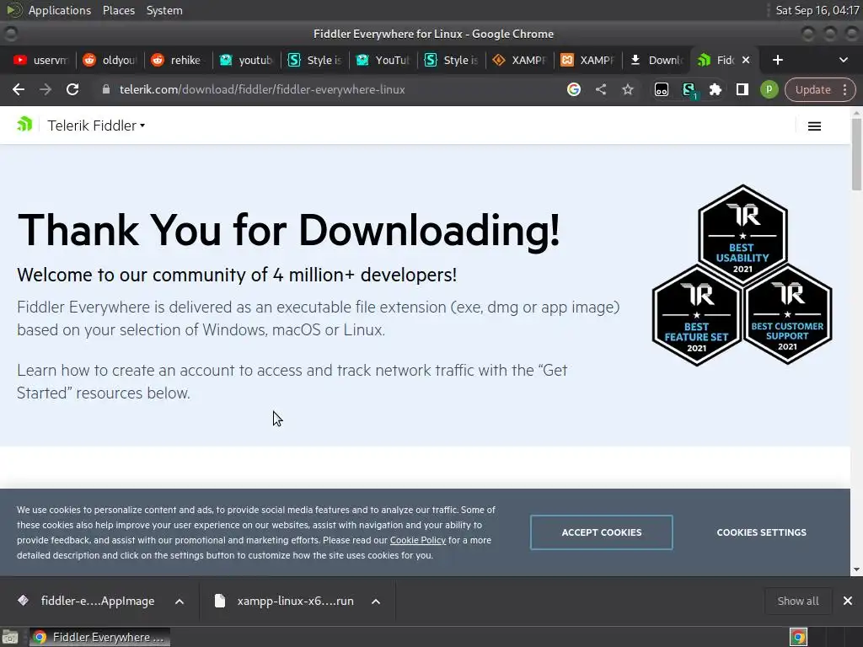The image size is (863, 647).
Task: Bookmark this page with the star icon
Action: coord(627,89)
